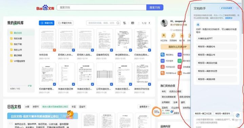The image size is (244, 128).
Task: Select the 建筑 category tag
Action: pos(183,102)
